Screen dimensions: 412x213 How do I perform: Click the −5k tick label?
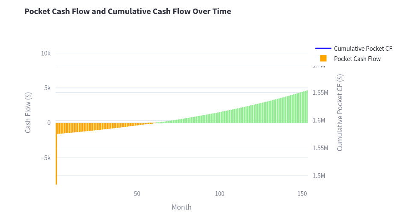tap(46, 158)
